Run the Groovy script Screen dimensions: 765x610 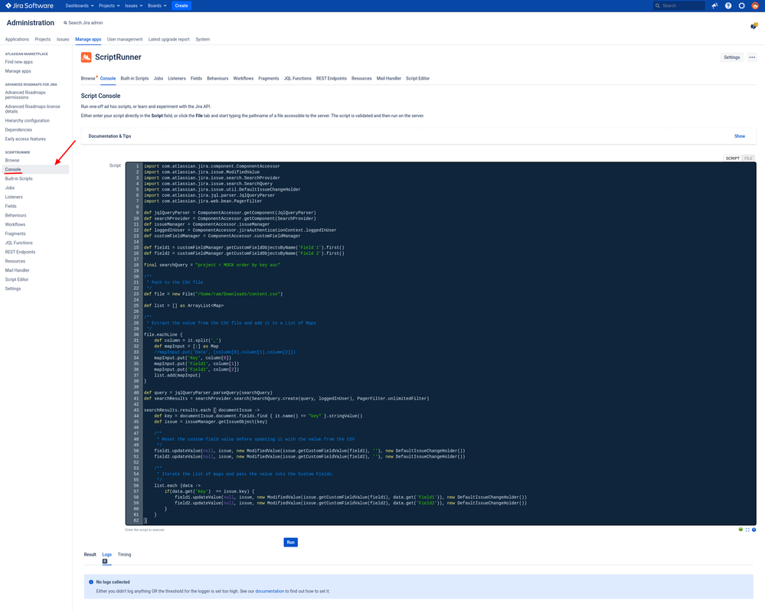tap(290, 542)
